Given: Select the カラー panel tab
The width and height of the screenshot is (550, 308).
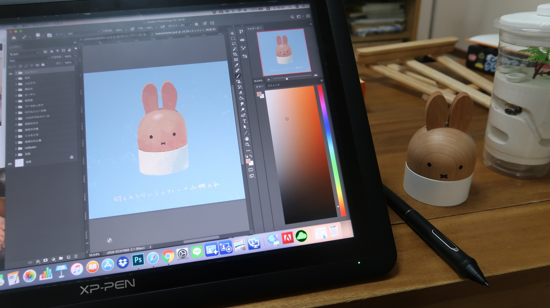Looking at the screenshot, I should click(259, 87).
